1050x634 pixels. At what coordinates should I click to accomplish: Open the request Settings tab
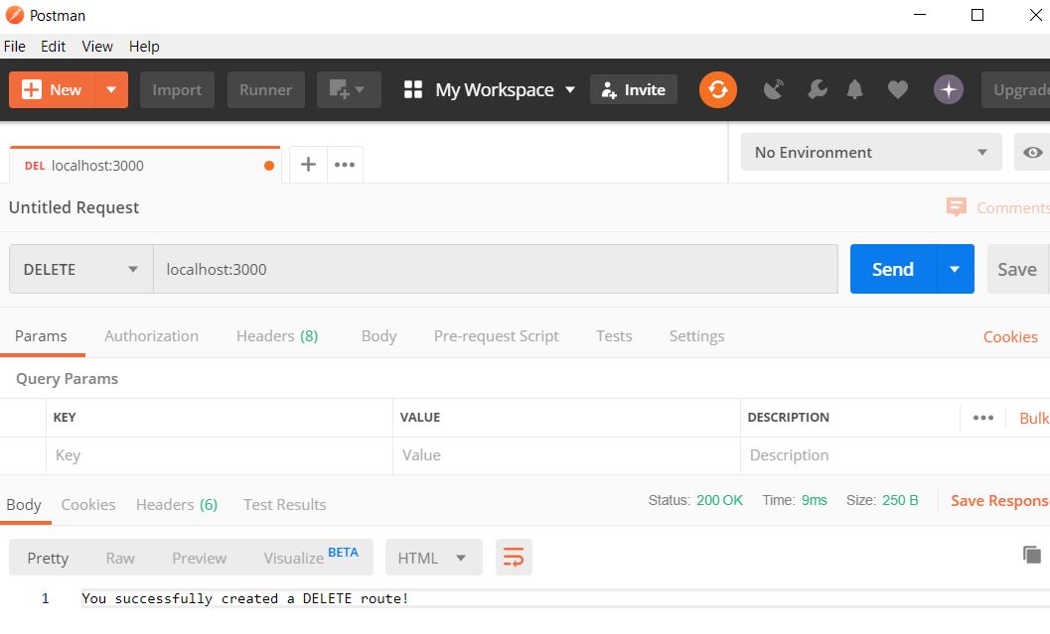point(696,335)
